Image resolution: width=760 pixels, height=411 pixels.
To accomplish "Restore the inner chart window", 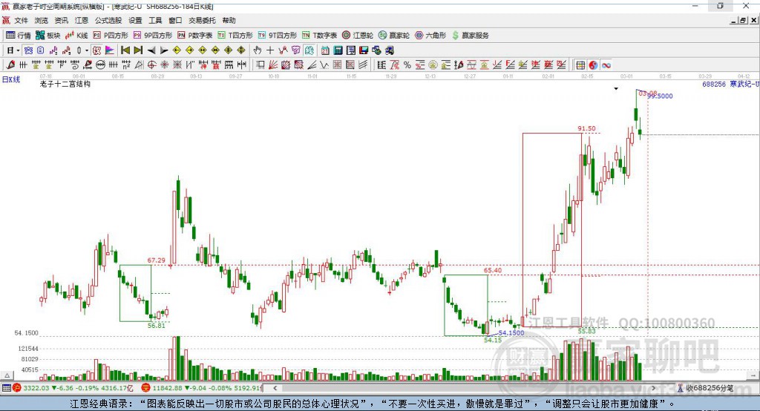I will point(743,20).
